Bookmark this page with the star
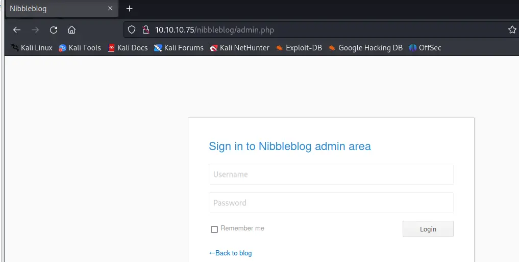Screen dimensions: 519x262 [512, 30]
